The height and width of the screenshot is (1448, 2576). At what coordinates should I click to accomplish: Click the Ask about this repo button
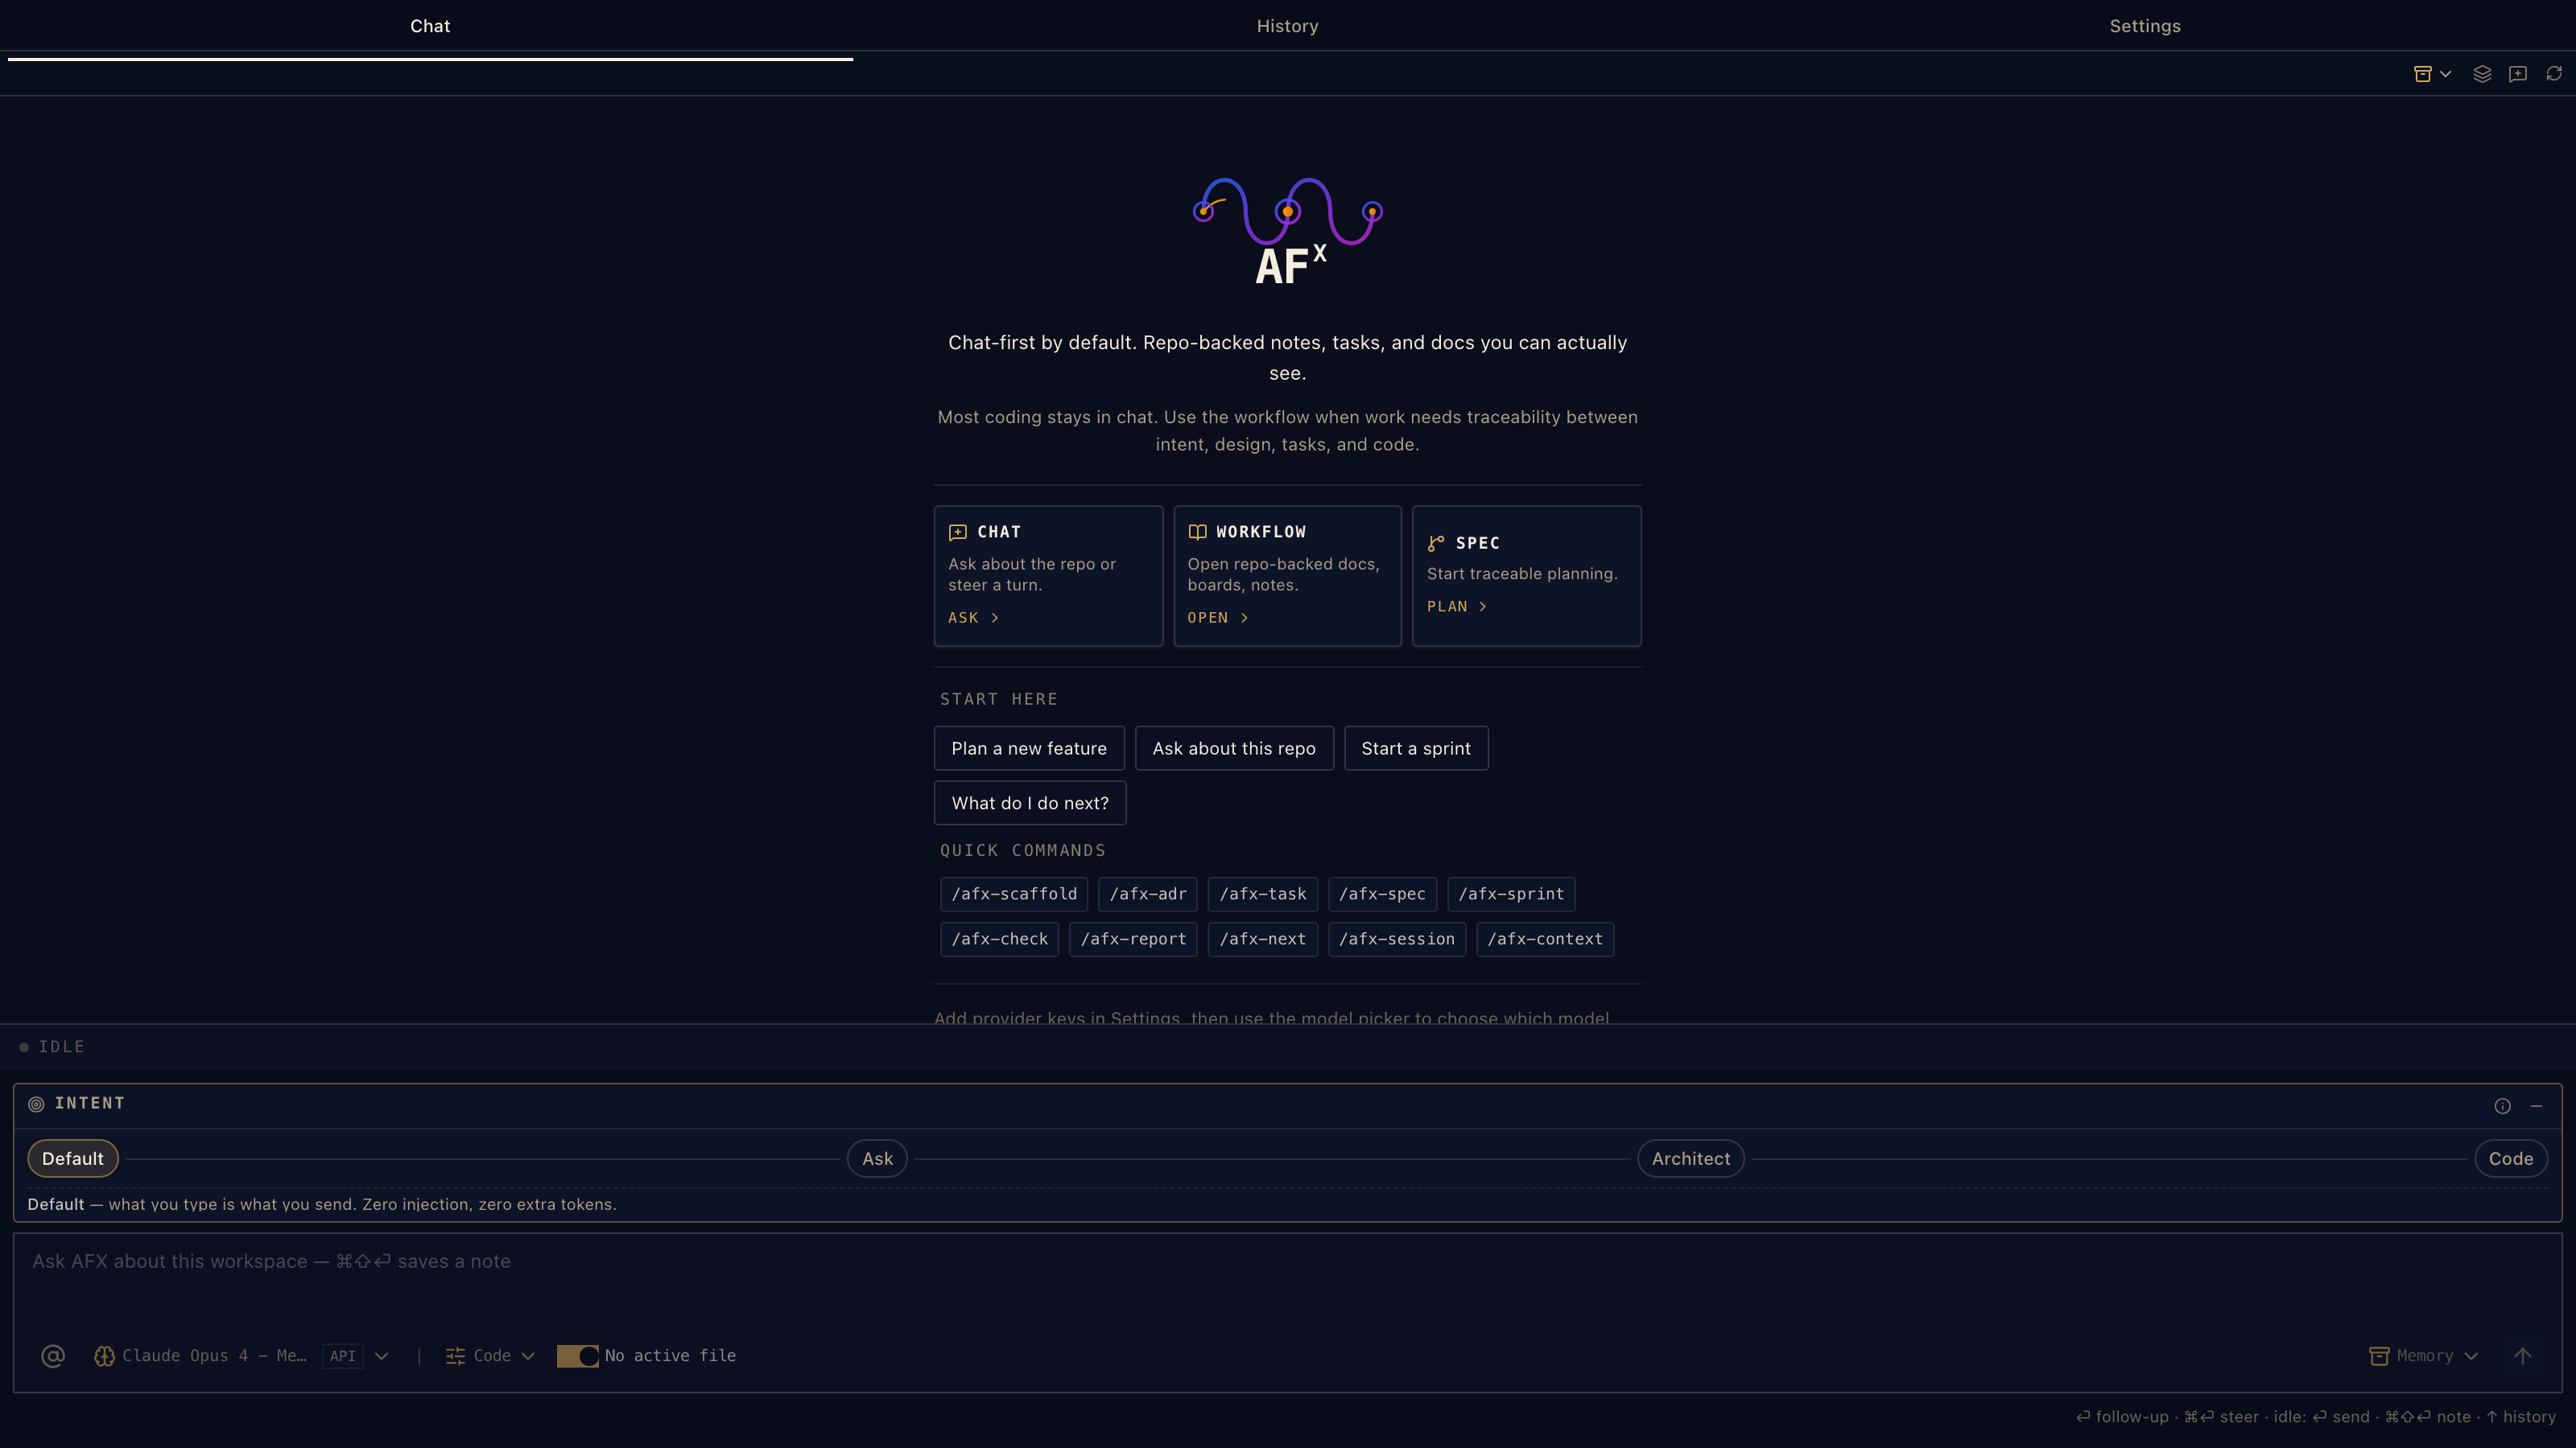[x=1234, y=748]
